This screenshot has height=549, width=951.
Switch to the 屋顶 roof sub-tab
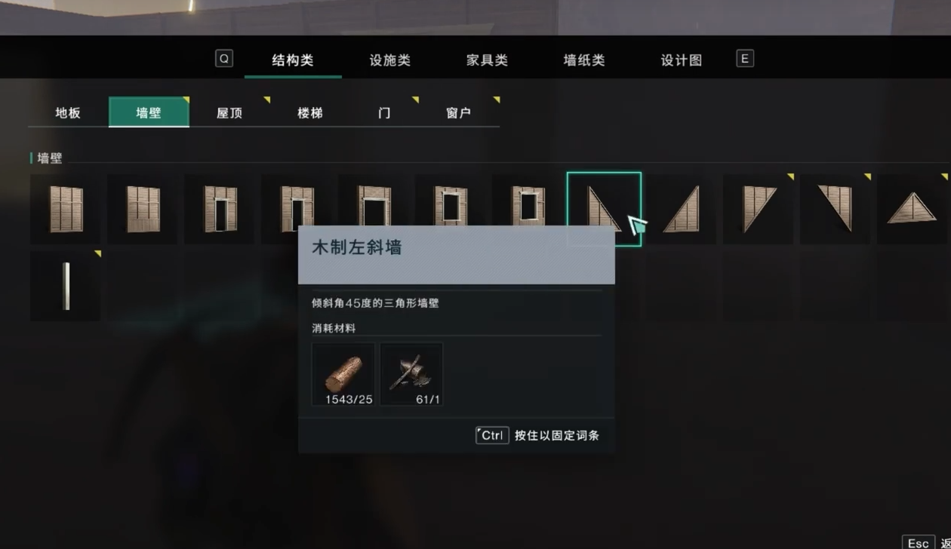click(x=229, y=112)
